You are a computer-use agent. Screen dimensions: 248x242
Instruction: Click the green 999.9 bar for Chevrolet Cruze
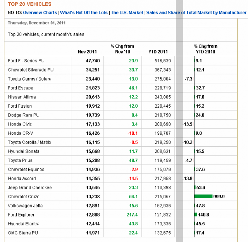tap(203, 196)
